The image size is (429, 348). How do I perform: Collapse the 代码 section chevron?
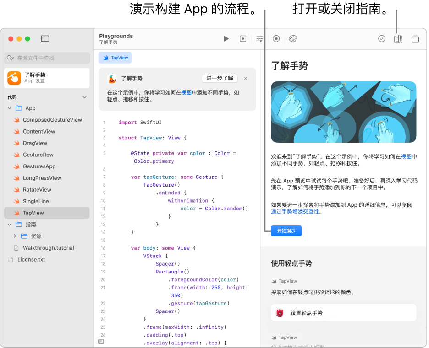click(84, 97)
